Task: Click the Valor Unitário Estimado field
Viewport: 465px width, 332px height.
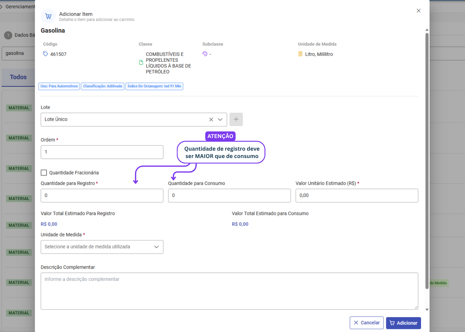Action: (x=357, y=196)
